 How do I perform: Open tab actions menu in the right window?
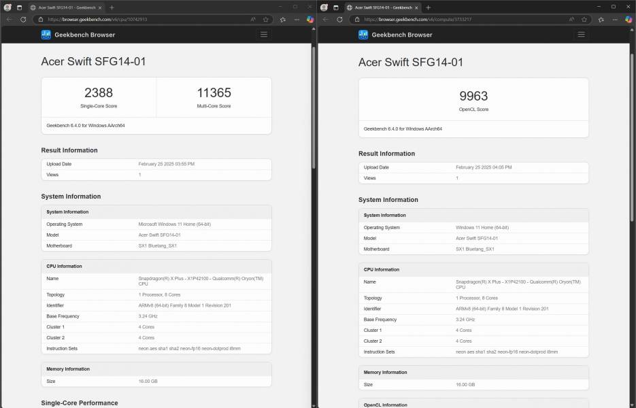click(335, 7)
